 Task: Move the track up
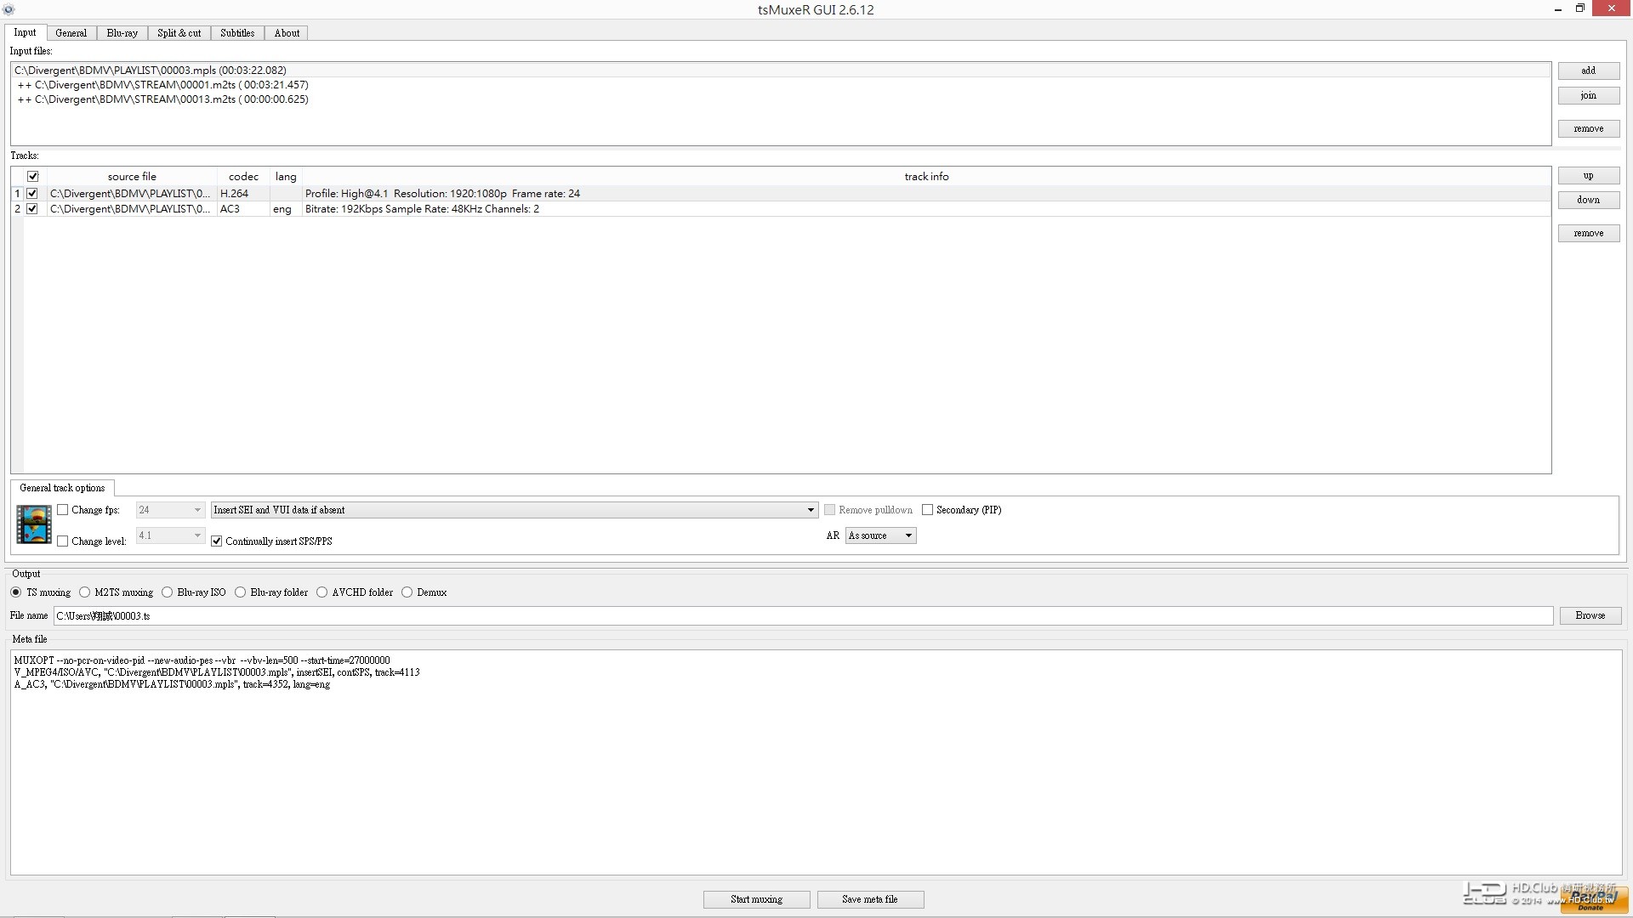[1588, 175]
